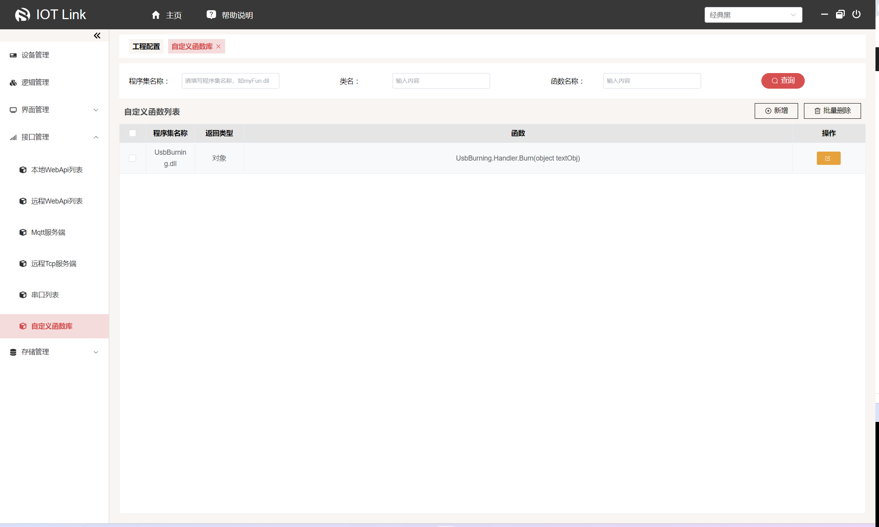Open 设备管理 menu item
This screenshot has width=879, height=527.
(x=54, y=55)
